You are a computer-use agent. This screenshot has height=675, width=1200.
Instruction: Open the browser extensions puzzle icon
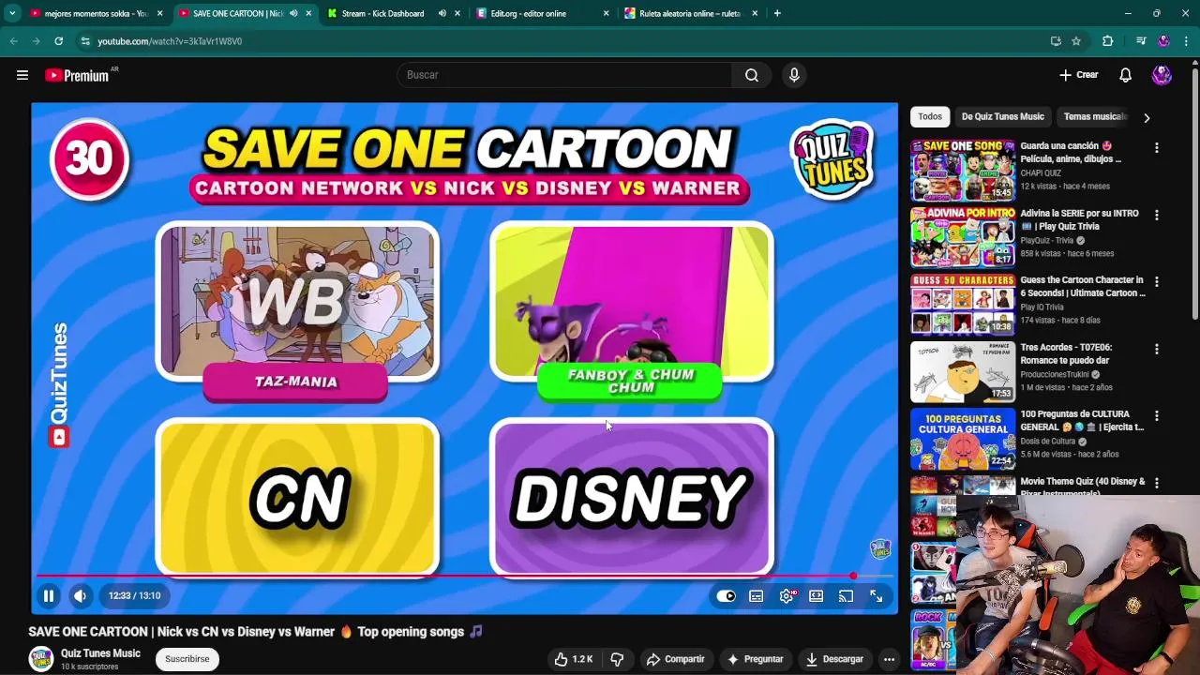[1107, 41]
